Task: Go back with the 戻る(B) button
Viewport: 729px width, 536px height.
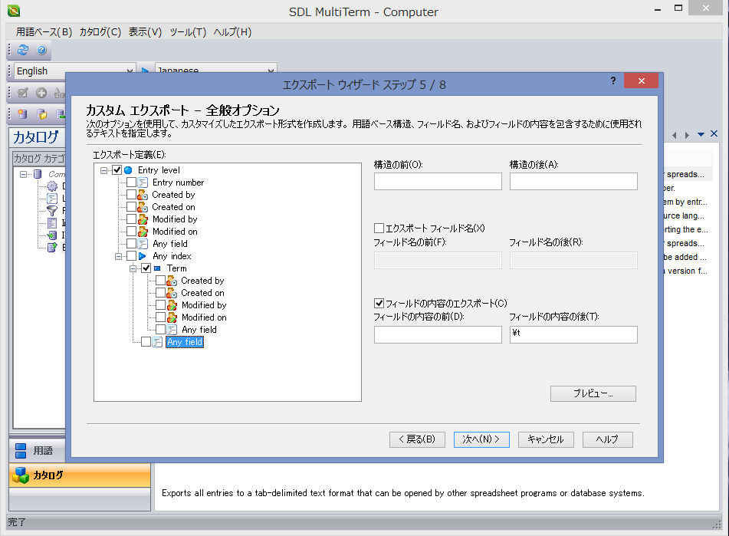Action: (417, 439)
